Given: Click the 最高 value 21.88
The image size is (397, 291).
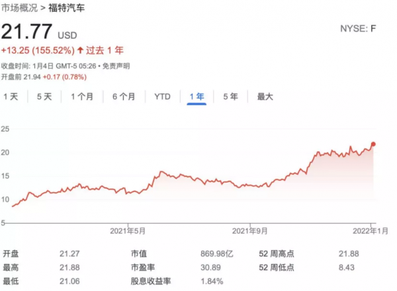Looking at the screenshot, I should pos(69,267).
